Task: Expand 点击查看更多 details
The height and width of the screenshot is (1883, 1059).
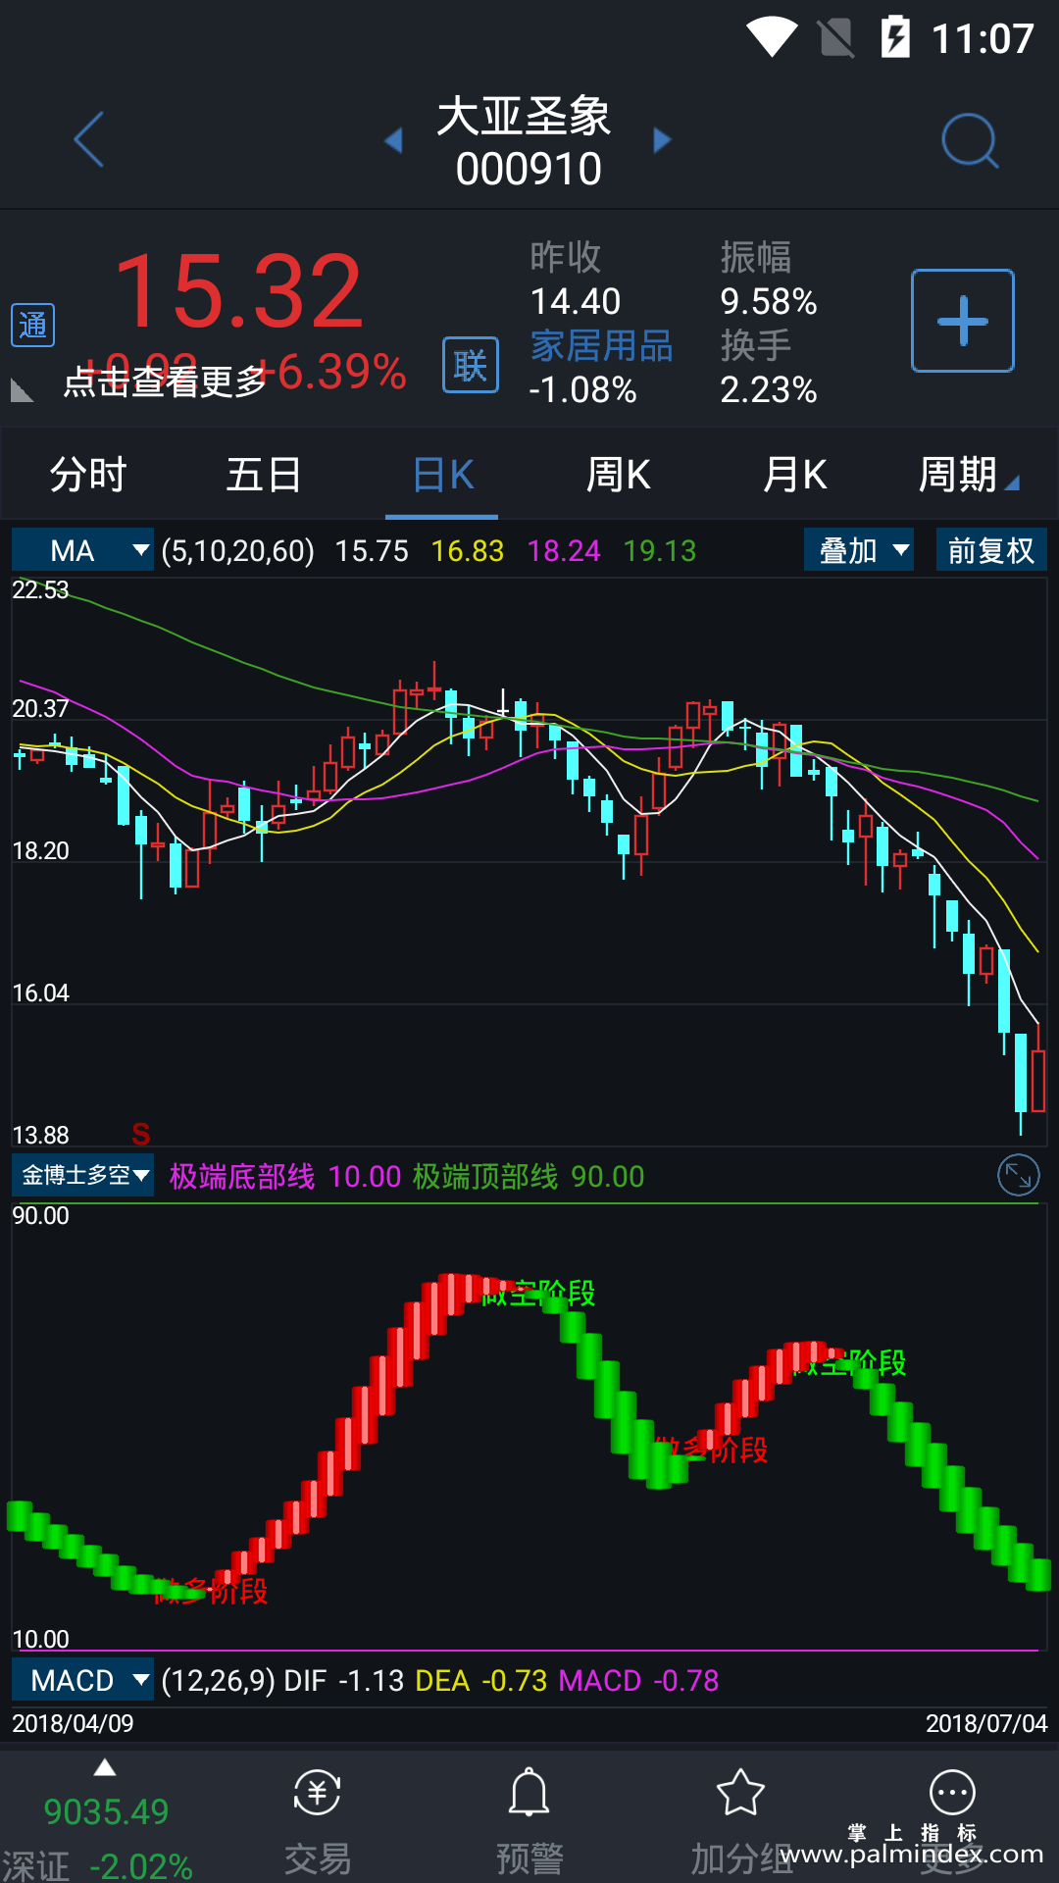Action: tap(165, 381)
